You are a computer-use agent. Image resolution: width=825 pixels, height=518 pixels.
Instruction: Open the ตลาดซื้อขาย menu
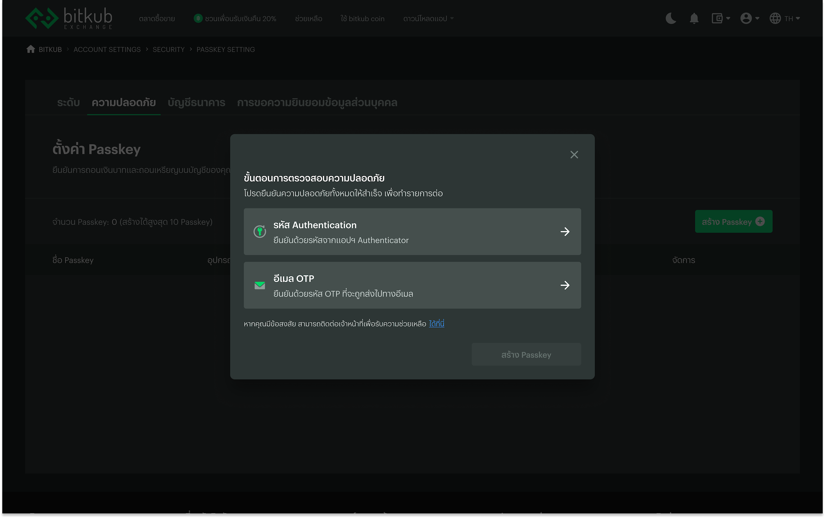click(156, 18)
